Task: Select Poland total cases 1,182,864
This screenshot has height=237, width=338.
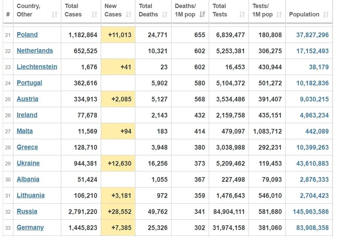Action: coord(83,35)
